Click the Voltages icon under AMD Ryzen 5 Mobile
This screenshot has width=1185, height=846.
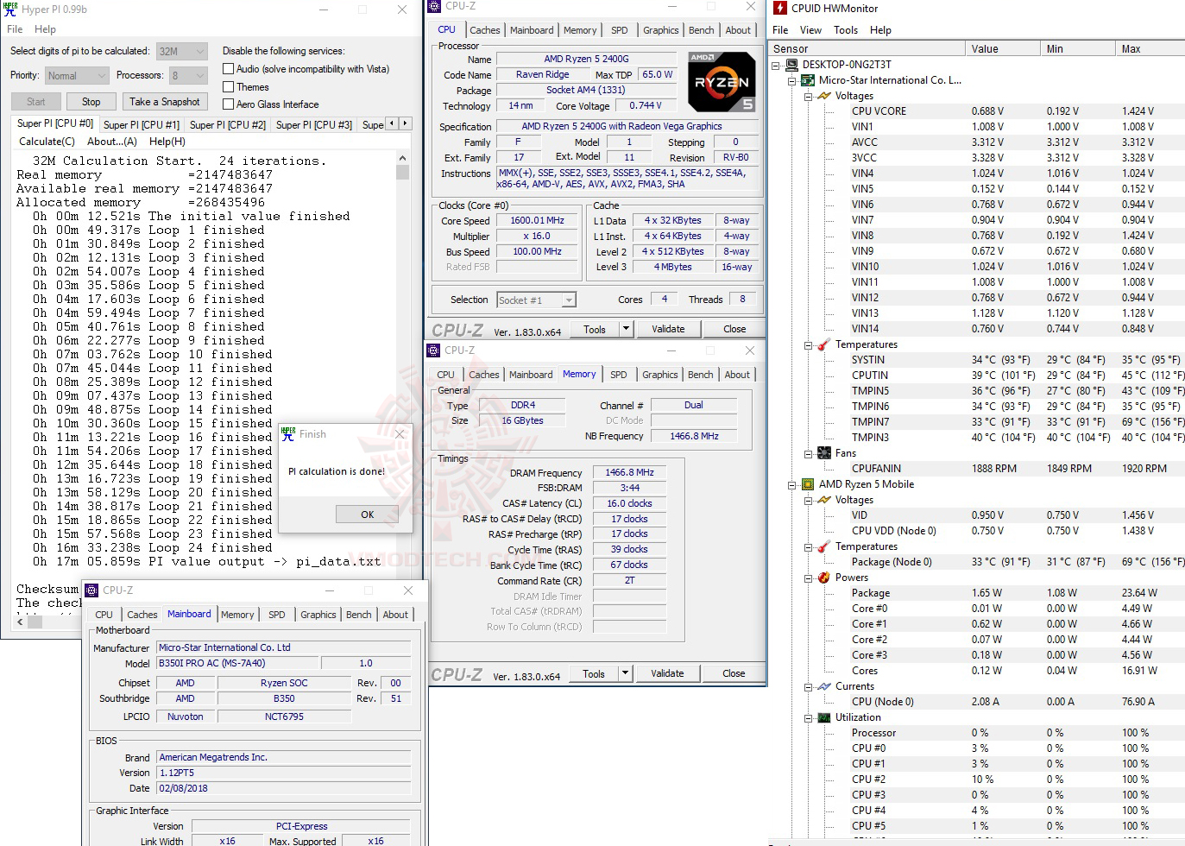824,500
